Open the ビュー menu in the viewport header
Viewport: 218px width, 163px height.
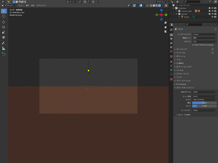click(21, 6)
